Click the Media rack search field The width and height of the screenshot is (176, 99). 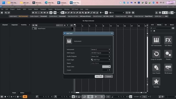[161, 28]
